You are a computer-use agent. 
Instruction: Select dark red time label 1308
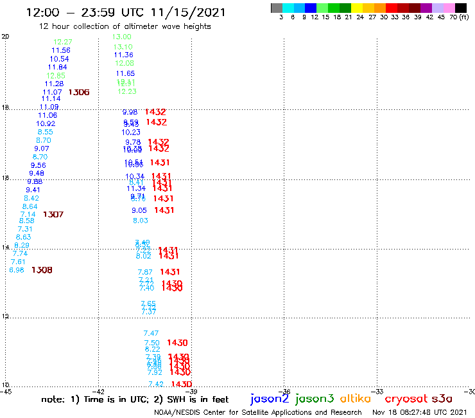pyautogui.click(x=42, y=270)
